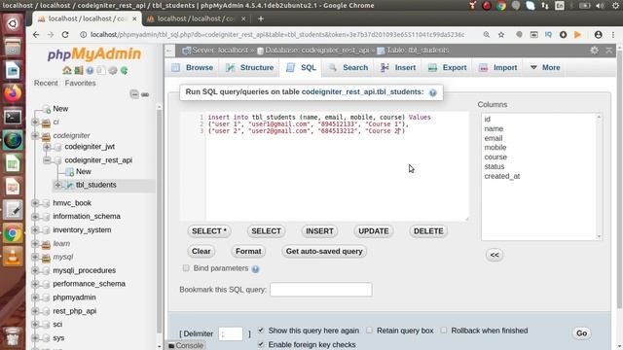Click the SQL query help icon
Screen dimensions: 623x350
433,92
